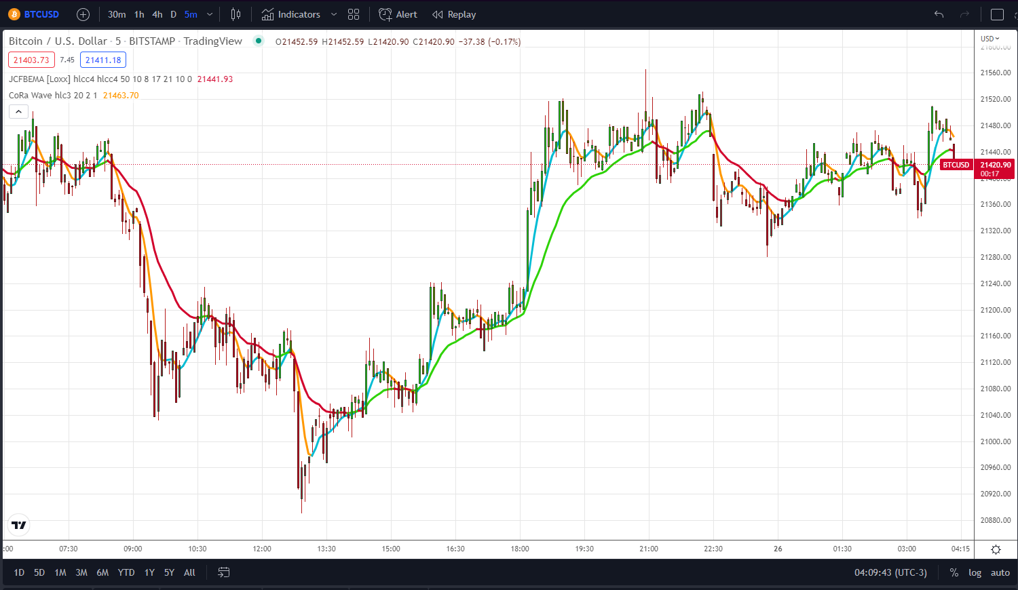
Task: Open the candlestick chart style icon
Action: tap(235, 14)
